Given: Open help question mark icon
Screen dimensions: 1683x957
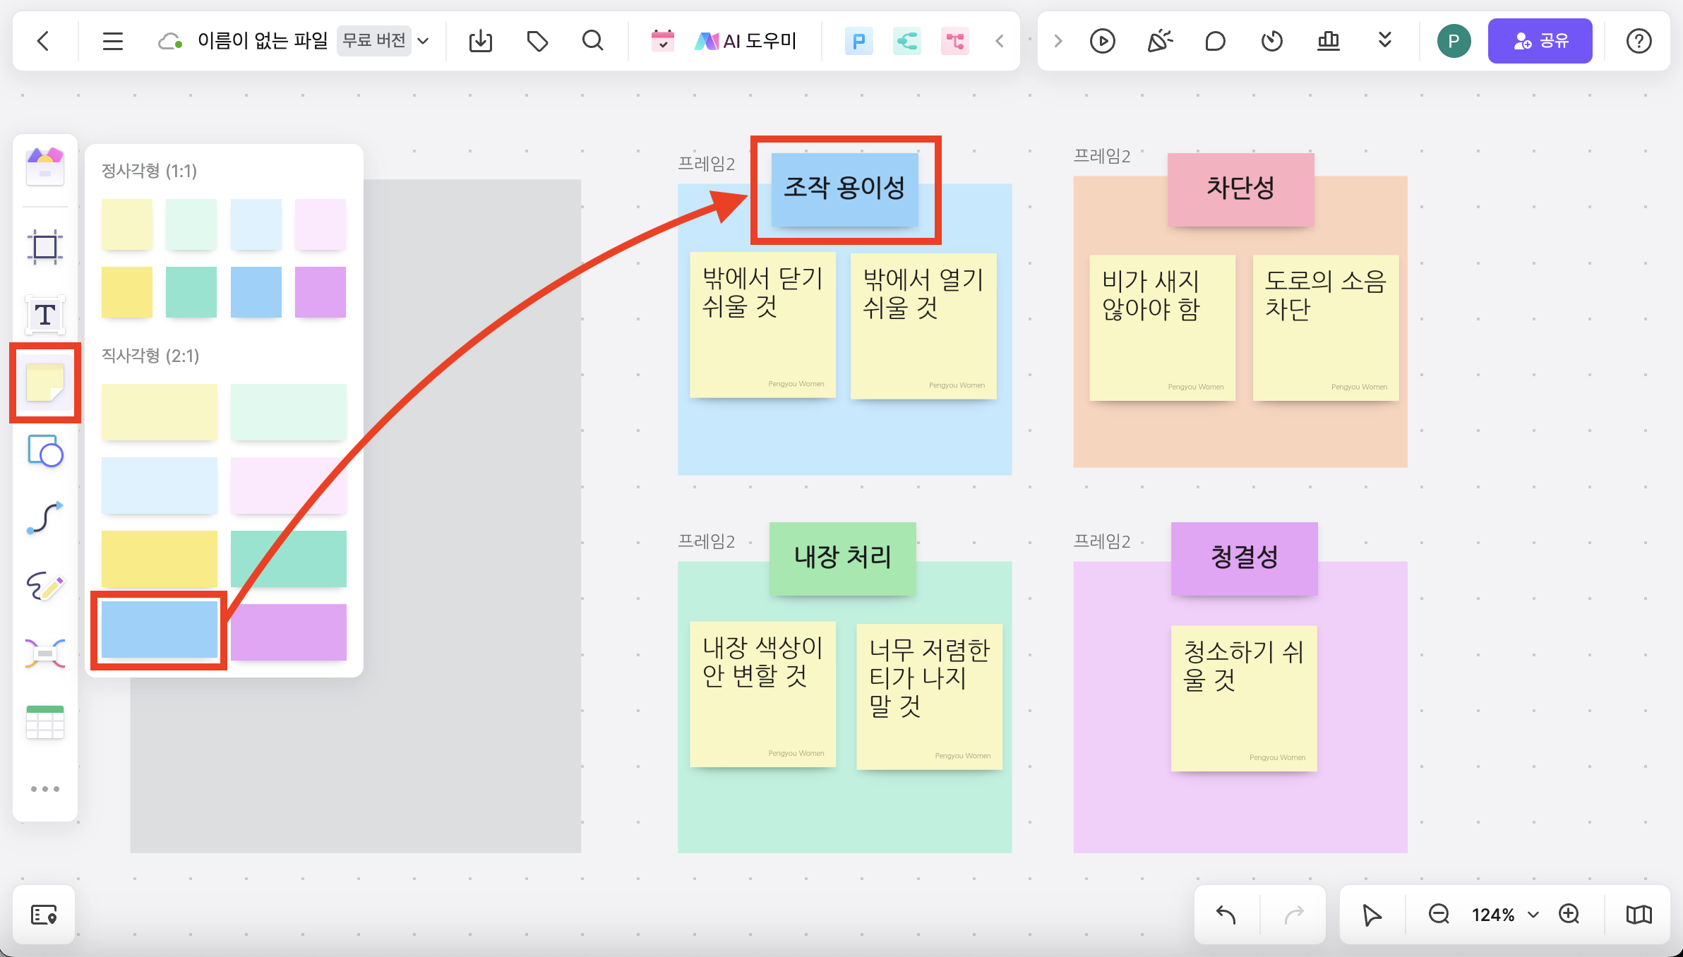Looking at the screenshot, I should pos(1639,41).
